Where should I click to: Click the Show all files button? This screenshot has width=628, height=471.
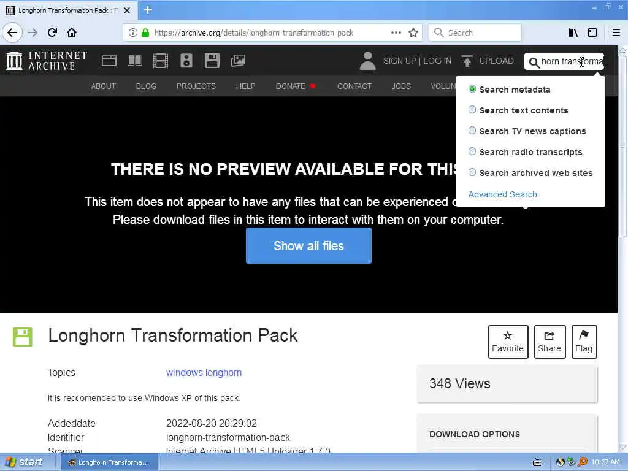point(308,245)
